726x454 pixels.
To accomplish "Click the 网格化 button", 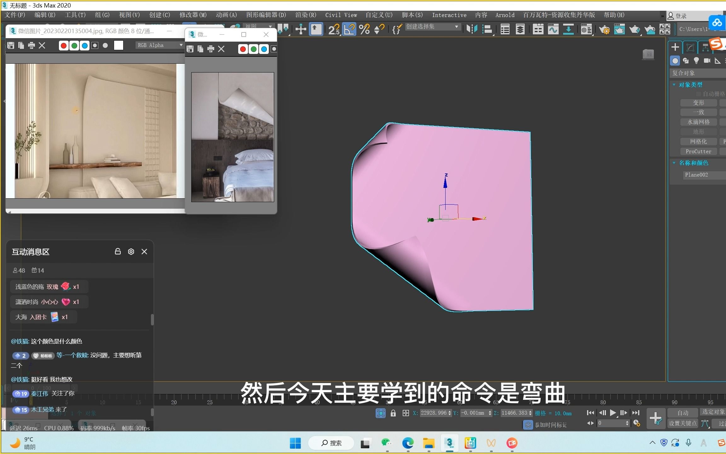I will [x=699, y=142].
